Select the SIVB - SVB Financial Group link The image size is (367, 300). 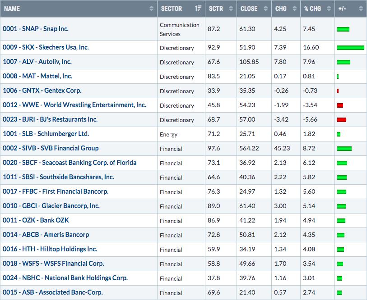click(51, 148)
